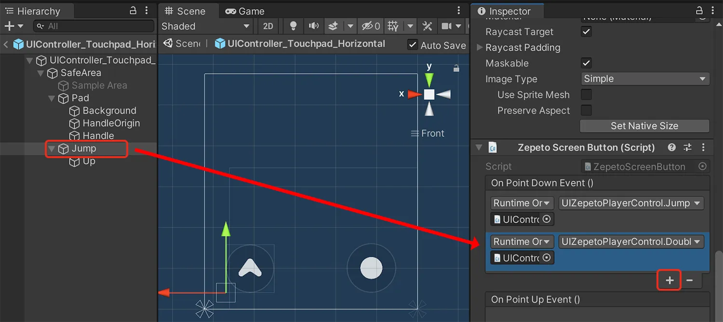Toggle the scene gizmo rotation lock icon
This screenshot has height=322, width=723.
pyautogui.click(x=456, y=69)
